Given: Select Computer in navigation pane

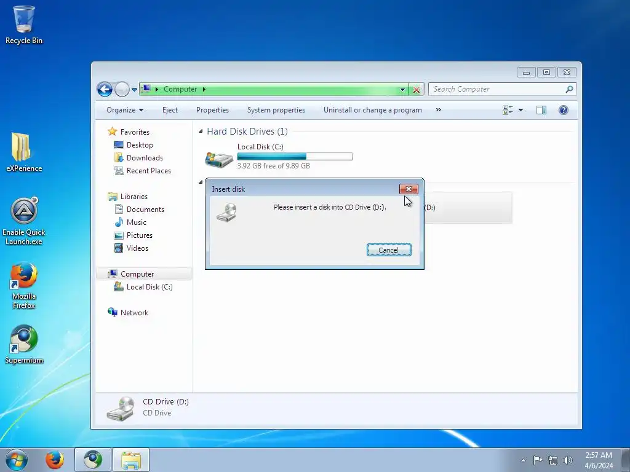Looking at the screenshot, I should (x=137, y=274).
